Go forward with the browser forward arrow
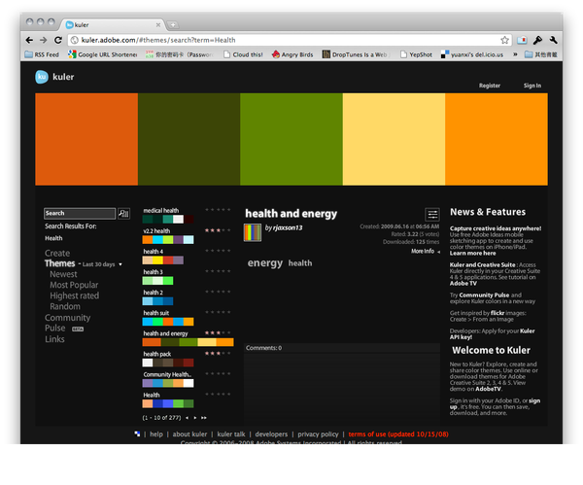 [43, 40]
